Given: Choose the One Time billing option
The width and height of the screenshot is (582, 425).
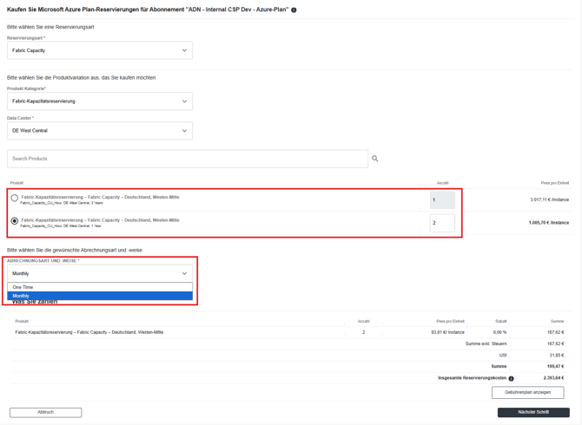Looking at the screenshot, I should 100,287.
